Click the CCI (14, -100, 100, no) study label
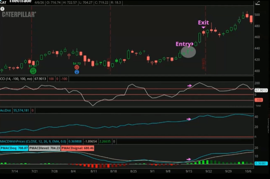 pyautogui.click(x=16, y=79)
